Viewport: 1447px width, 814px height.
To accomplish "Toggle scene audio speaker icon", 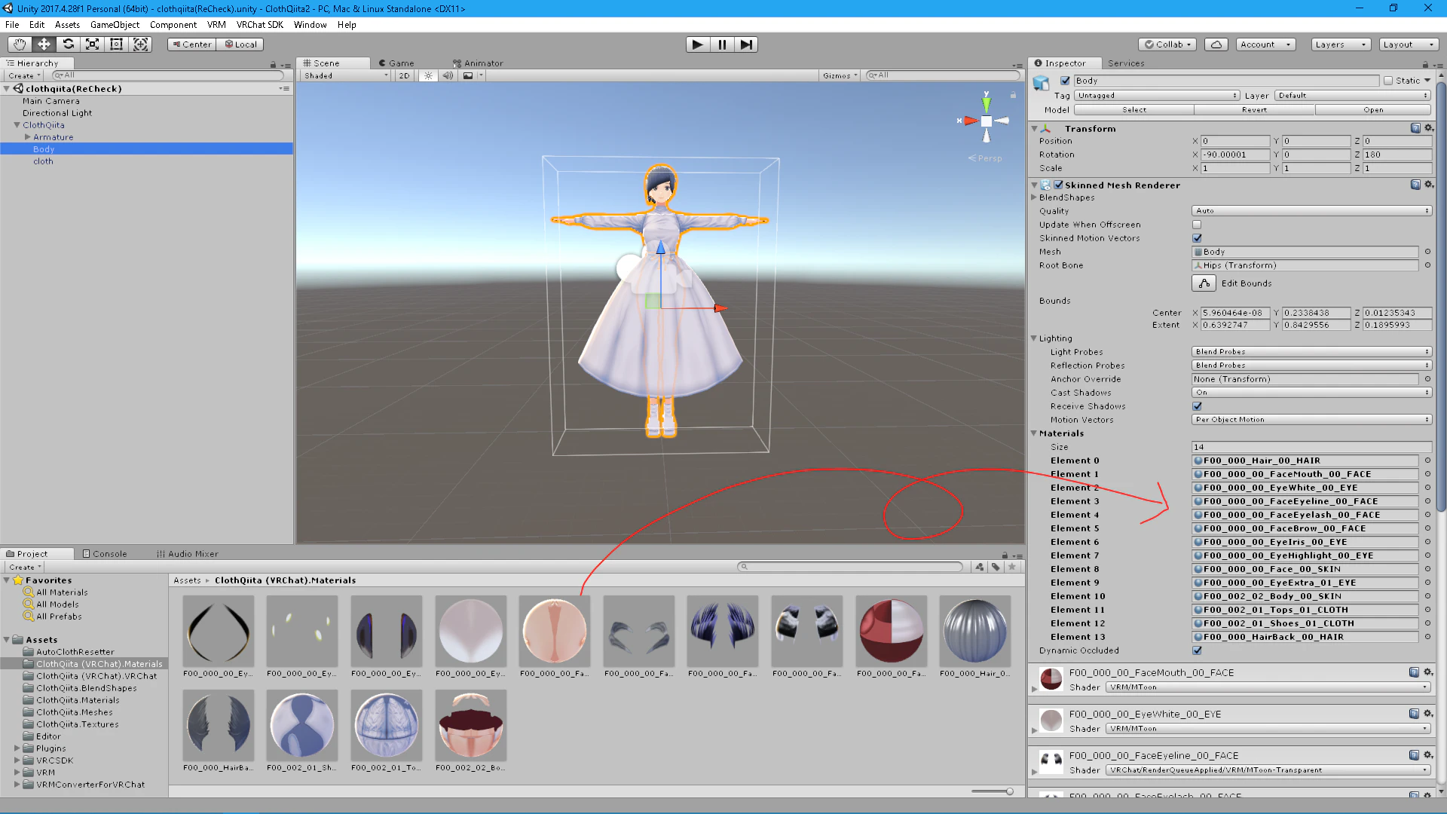I will [448, 75].
